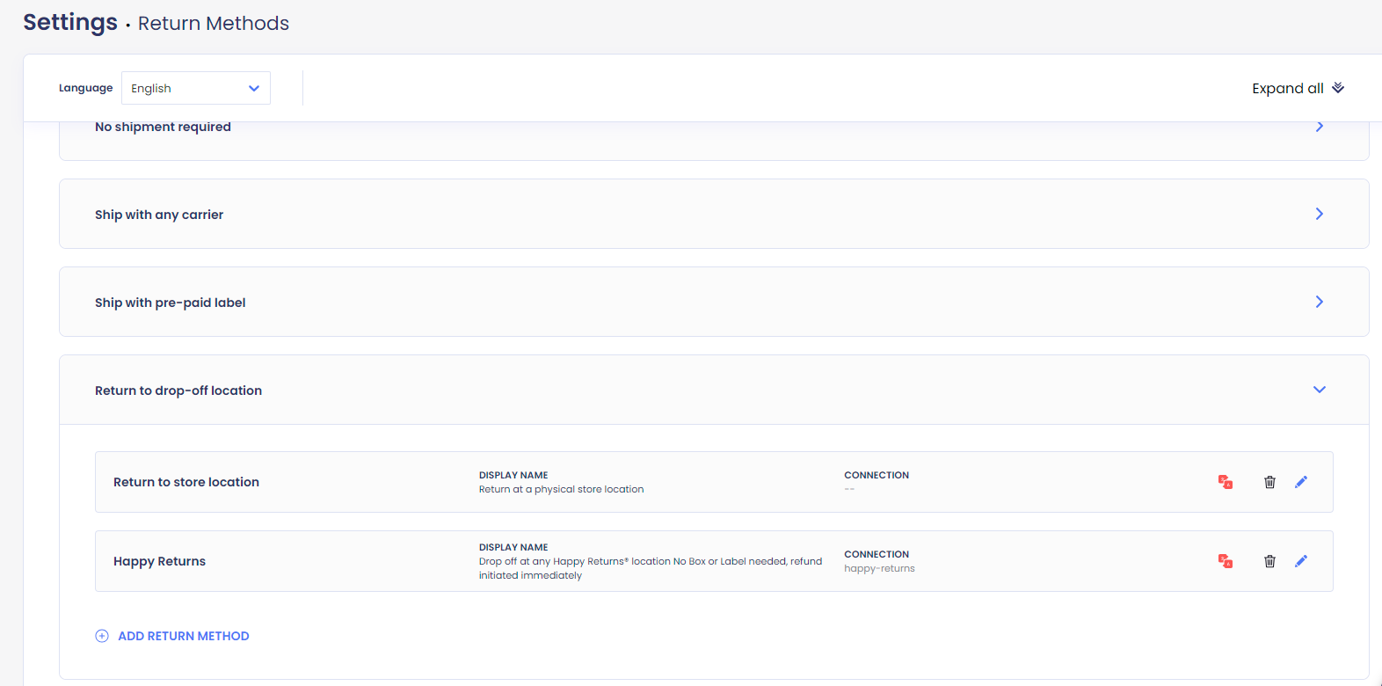Screen dimensions: 1382x686
Task: Expand the Ship with pre-paid label section
Action: click(x=1320, y=302)
